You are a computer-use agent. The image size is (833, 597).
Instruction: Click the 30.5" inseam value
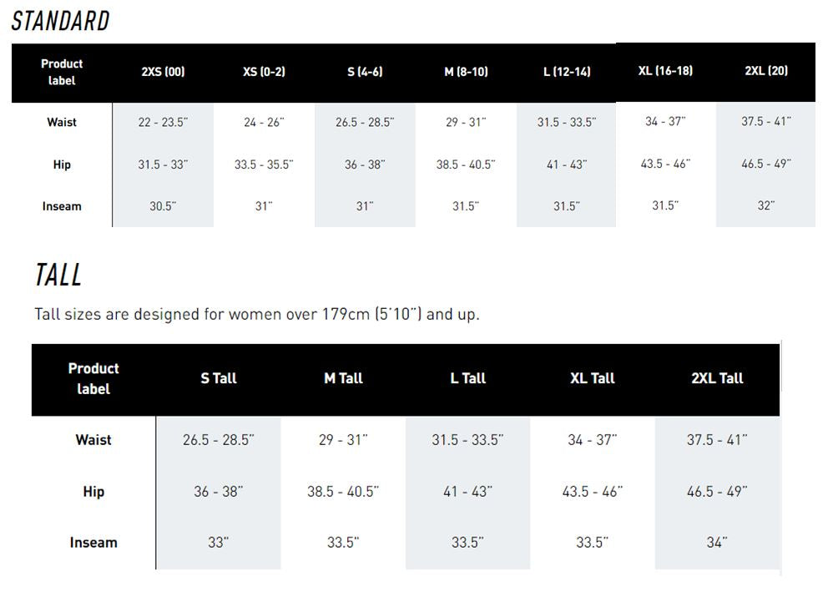tap(163, 206)
